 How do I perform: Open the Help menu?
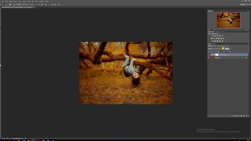[47, 2]
